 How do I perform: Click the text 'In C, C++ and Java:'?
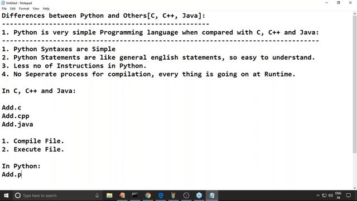click(x=38, y=91)
